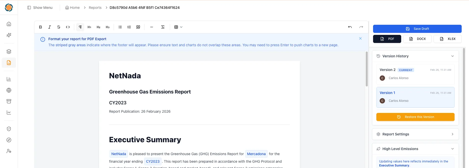Apply Heading 3 style

(x=108, y=27)
